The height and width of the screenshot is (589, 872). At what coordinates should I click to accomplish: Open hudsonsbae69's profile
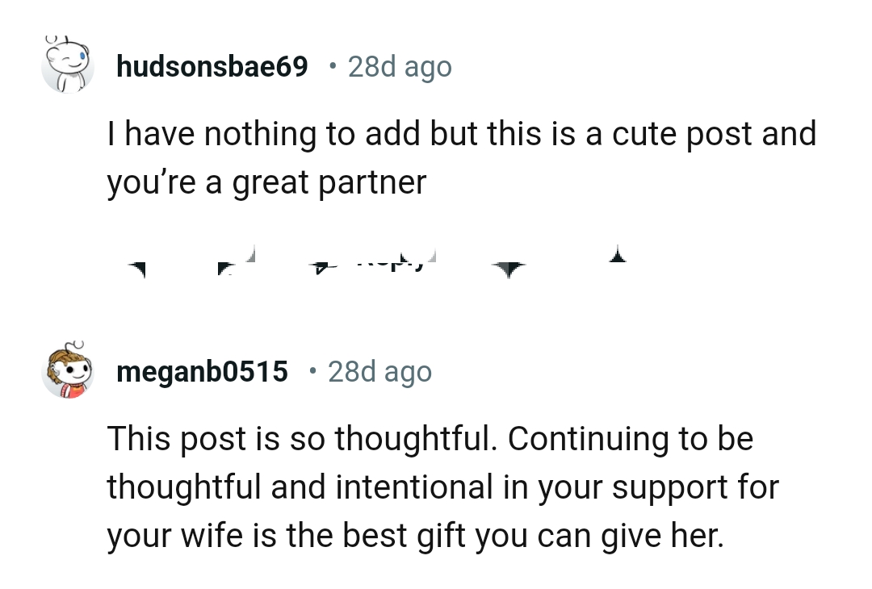[x=212, y=65]
